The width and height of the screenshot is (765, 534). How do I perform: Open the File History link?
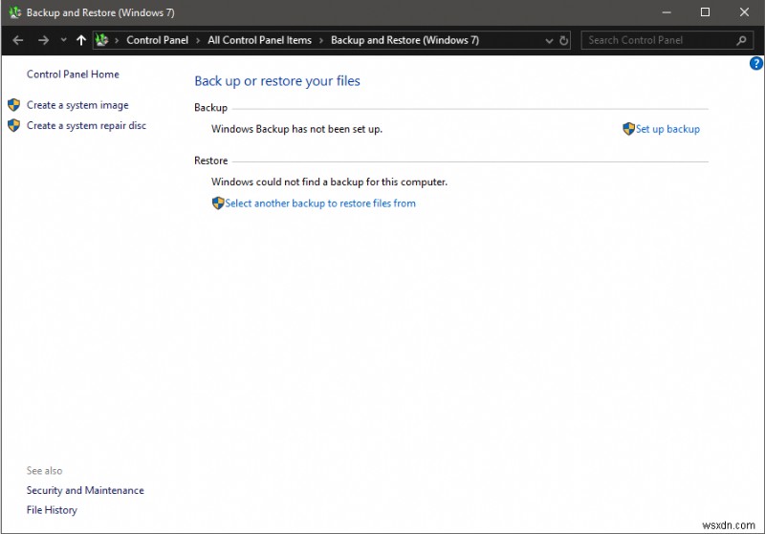[x=52, y=510]
